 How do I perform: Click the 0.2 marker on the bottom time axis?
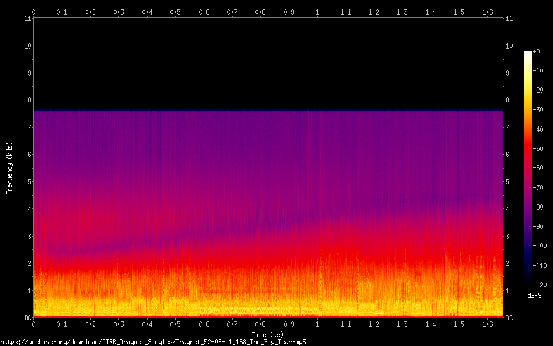click(x=91, y=324)
